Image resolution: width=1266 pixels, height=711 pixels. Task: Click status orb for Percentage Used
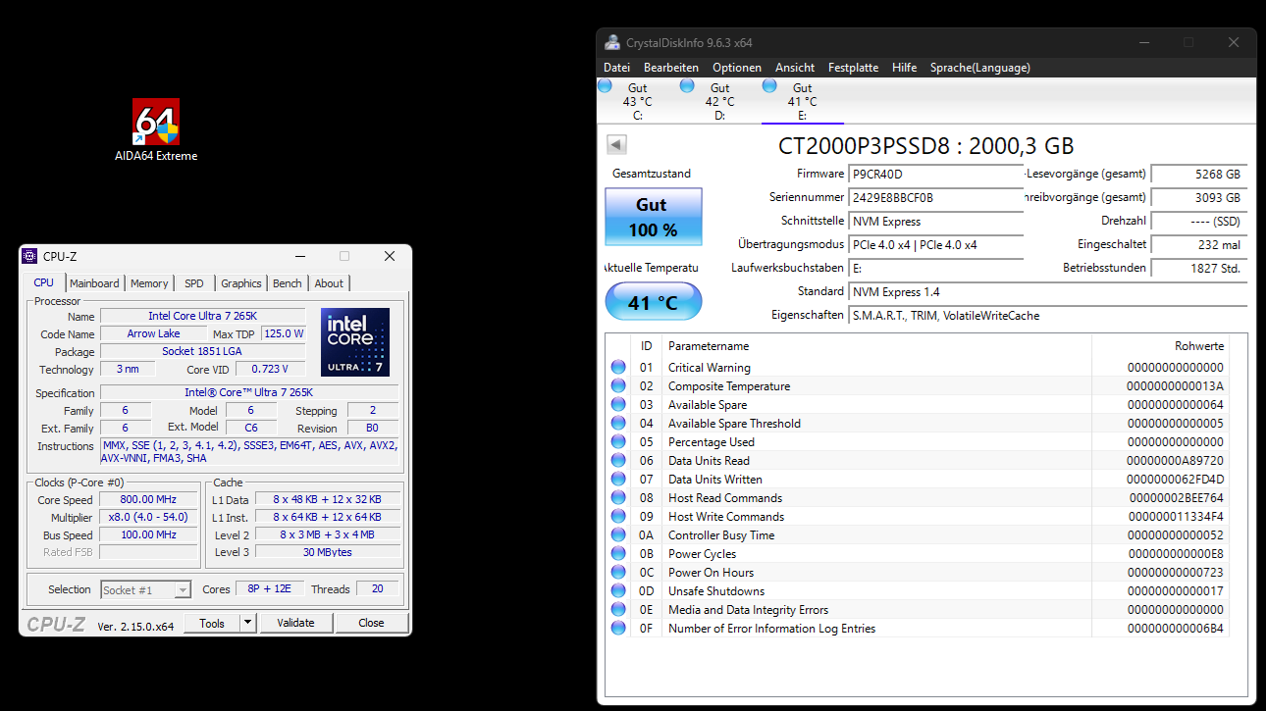tap(618, 442)
